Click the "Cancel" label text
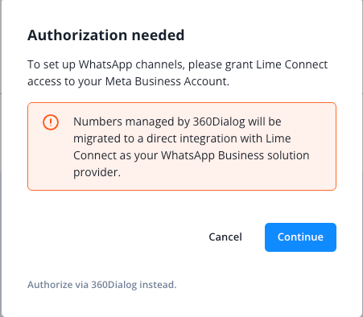 tap(225, 237)
